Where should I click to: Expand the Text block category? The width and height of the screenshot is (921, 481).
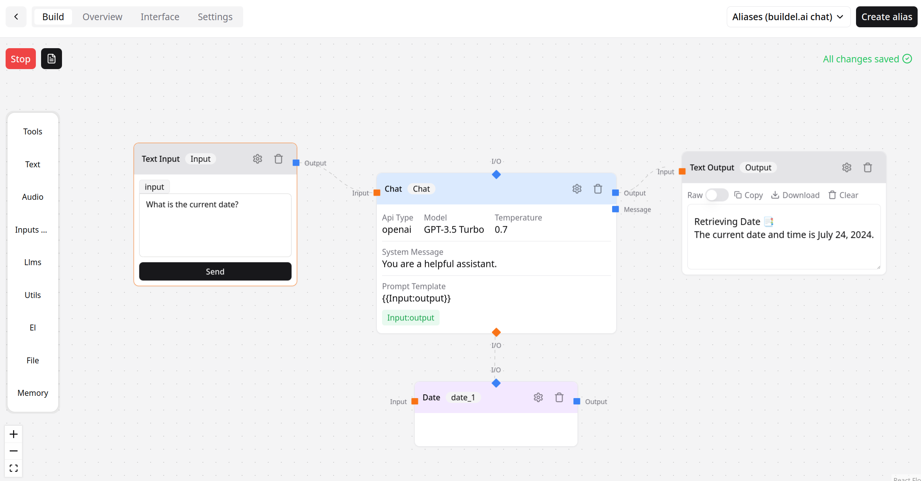click(33, 164)
